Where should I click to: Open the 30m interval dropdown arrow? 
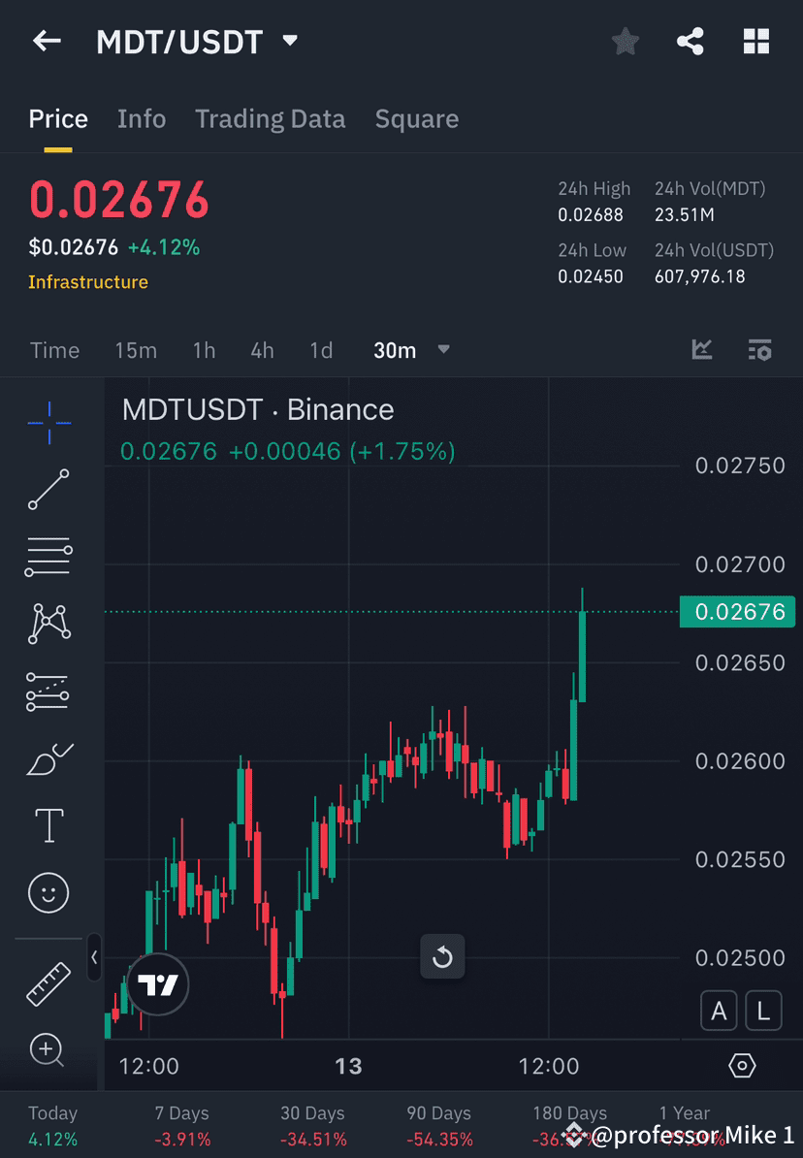pos(443,350)
